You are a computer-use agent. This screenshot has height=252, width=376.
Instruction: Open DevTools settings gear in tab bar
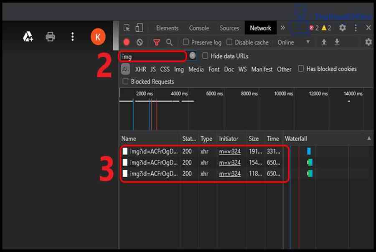coord(342,28)
